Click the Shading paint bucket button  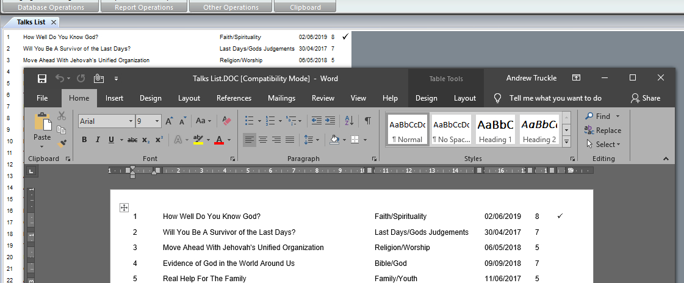click(x=334, y=140)
